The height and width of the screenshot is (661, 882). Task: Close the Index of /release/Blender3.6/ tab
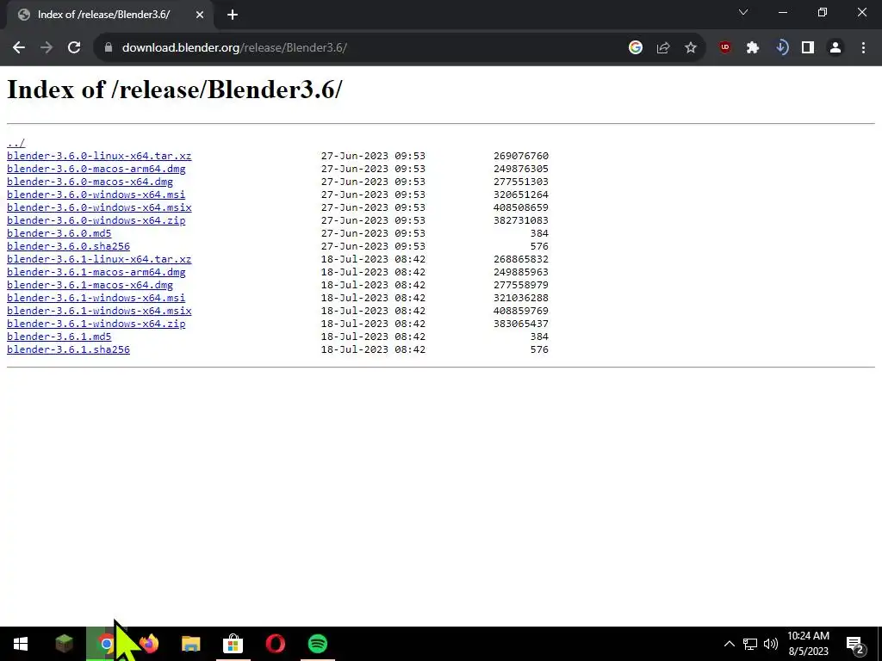click(200, 15)
